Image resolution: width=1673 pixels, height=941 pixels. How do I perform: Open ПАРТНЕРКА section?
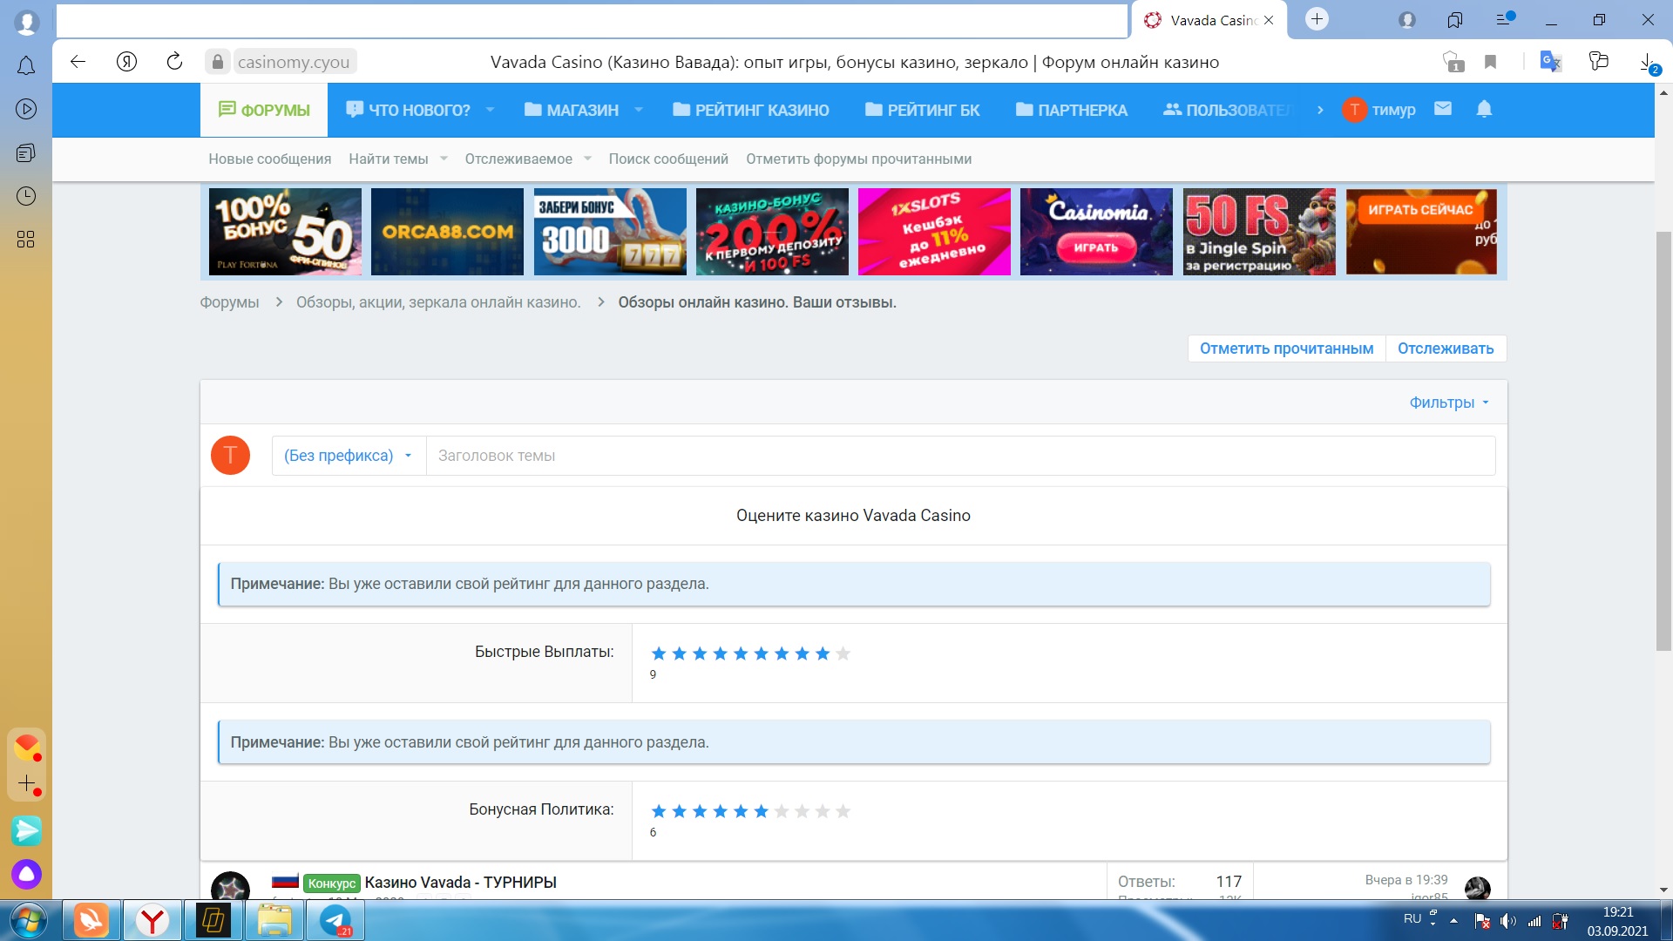tap(1072, 110)
